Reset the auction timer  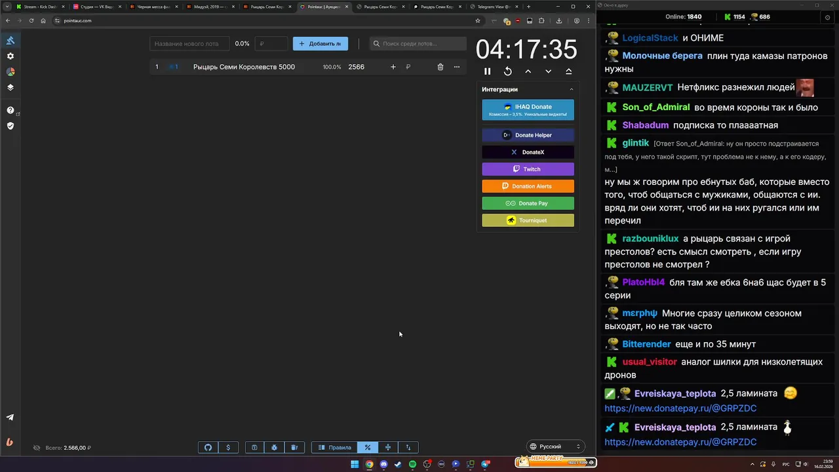coord(507,71)
